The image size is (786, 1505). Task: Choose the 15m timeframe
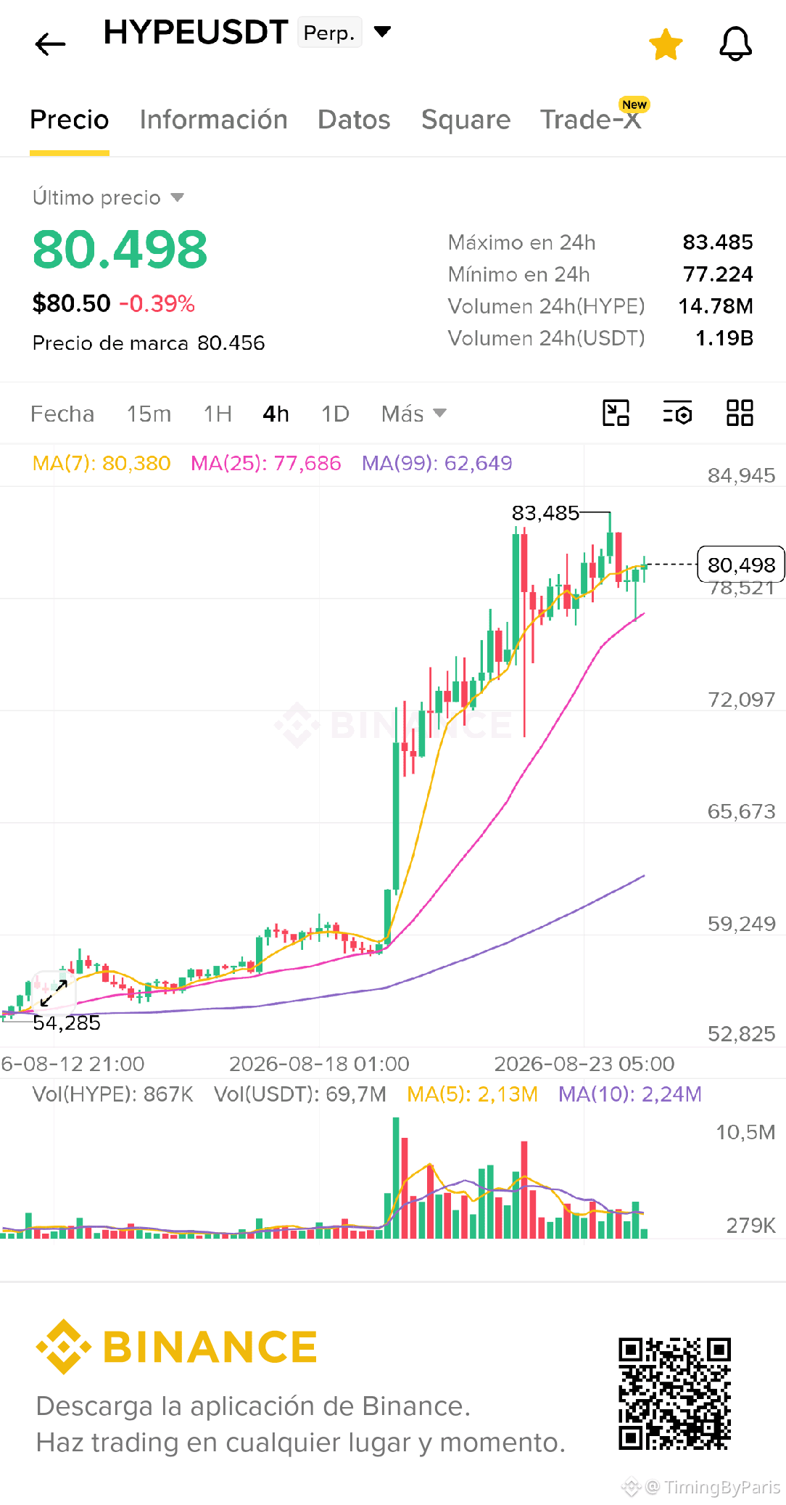click(149, 414)
